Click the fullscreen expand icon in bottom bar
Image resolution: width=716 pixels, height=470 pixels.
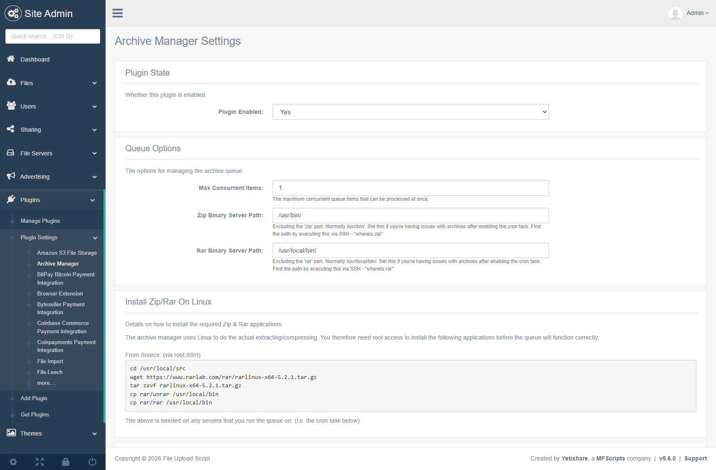pyautogui.click(x=39, y=462)
